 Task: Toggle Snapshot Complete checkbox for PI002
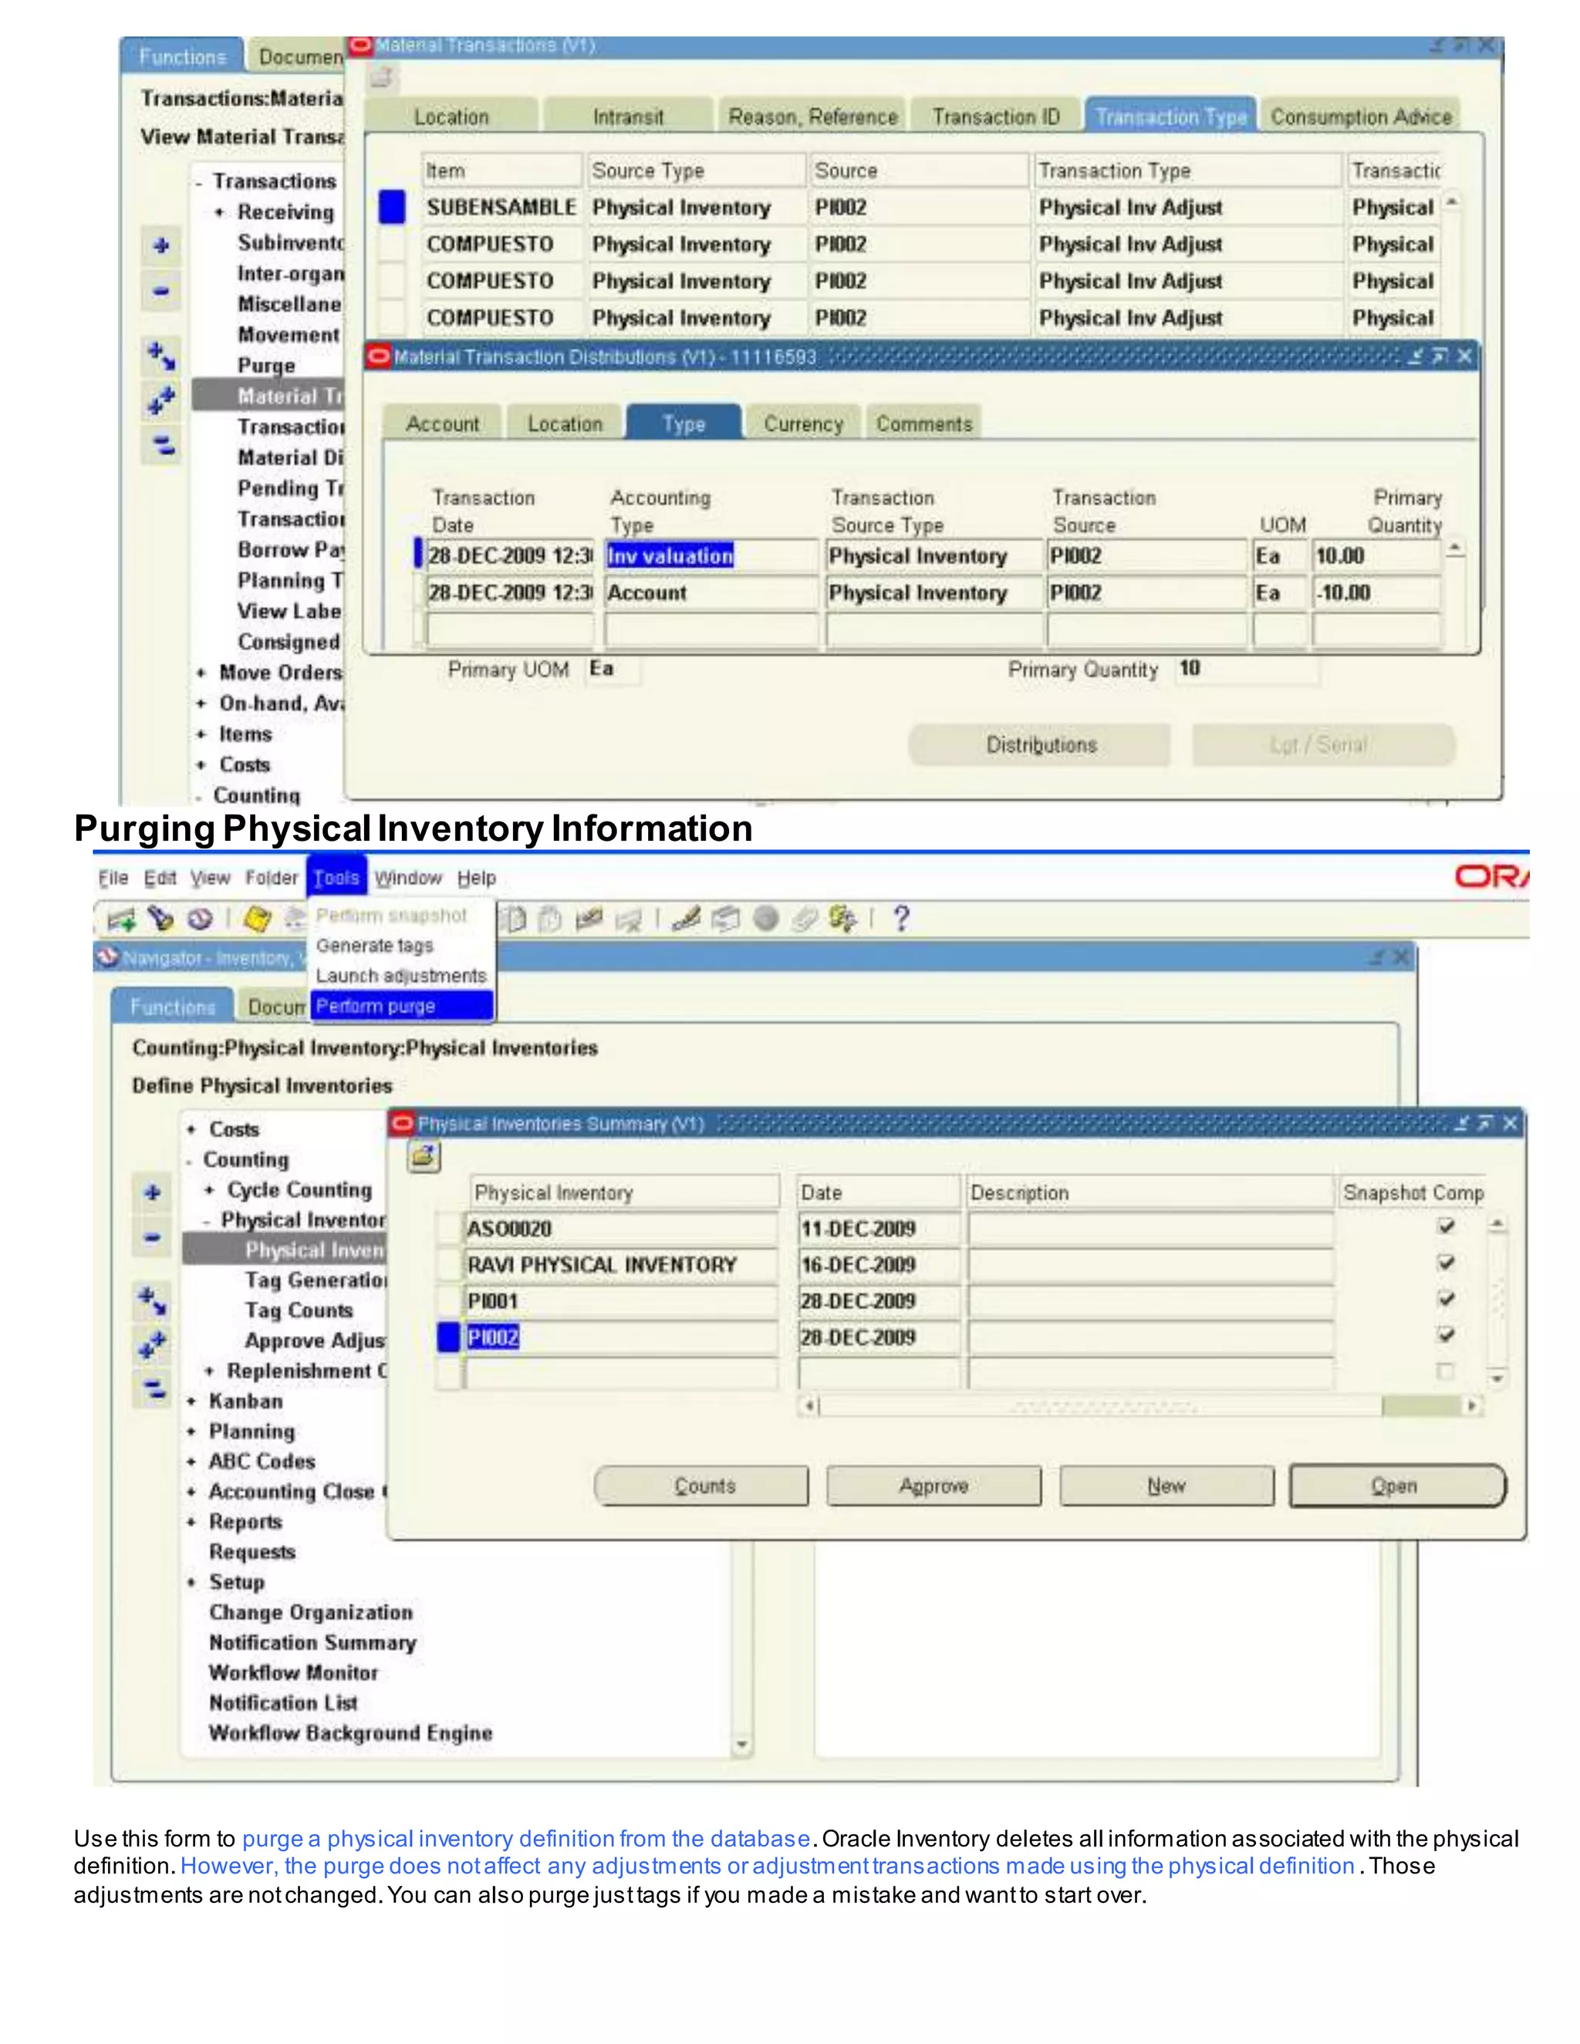click(1447, 1334)
